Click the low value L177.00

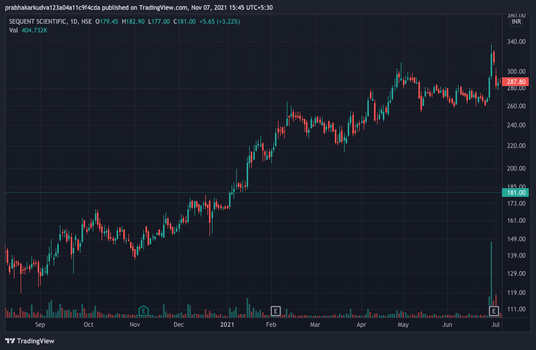point(159,22)
